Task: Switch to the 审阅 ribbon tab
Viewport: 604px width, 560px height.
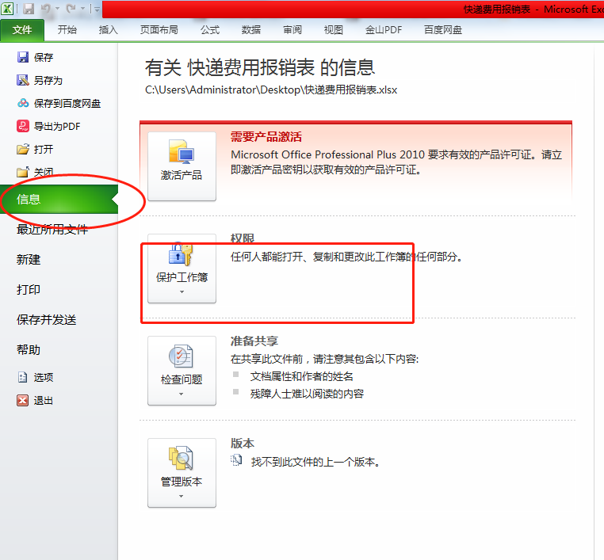Action: click(292, 29)
